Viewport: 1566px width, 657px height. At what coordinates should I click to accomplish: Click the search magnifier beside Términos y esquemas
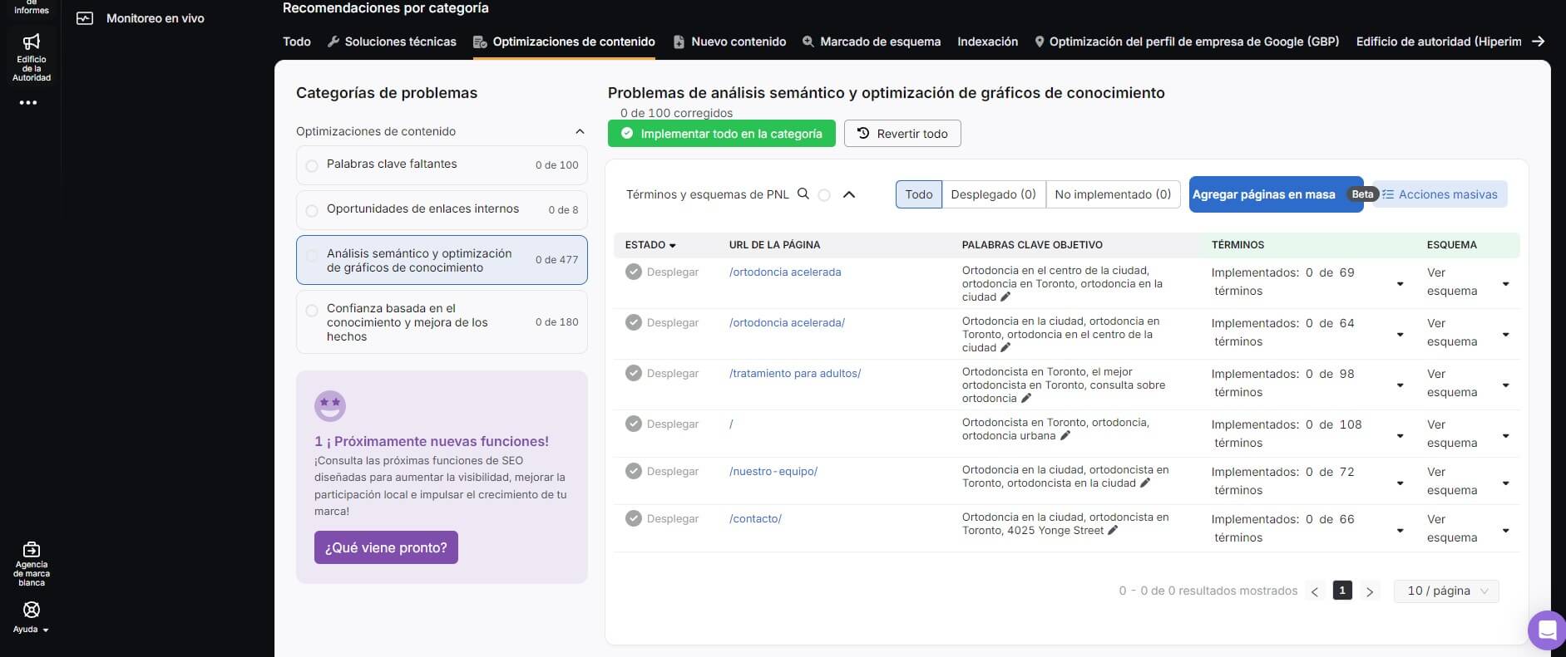point(803,194)
